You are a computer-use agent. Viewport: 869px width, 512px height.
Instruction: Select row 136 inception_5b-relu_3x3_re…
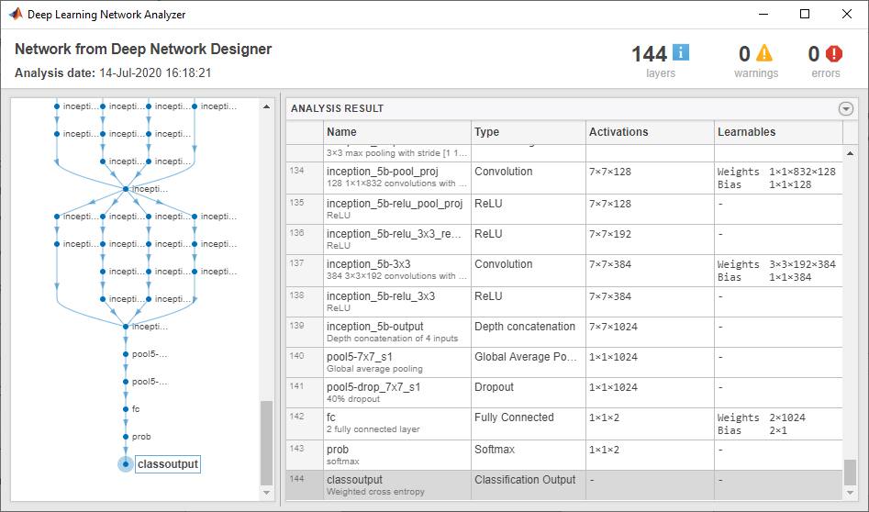point(564,239)
